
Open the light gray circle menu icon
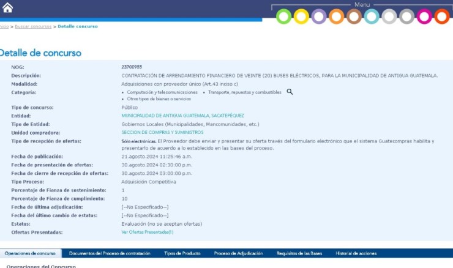[389, 17]
